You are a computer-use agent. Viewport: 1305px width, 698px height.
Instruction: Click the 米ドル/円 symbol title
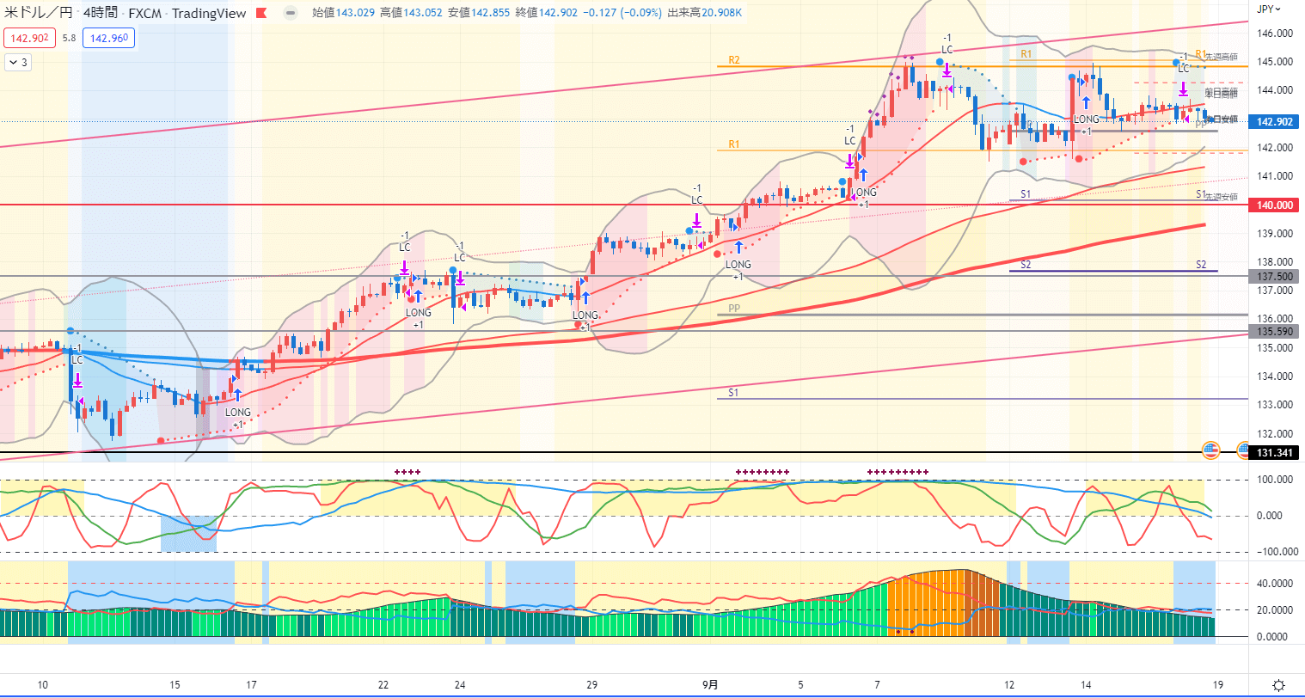point(39,13)
